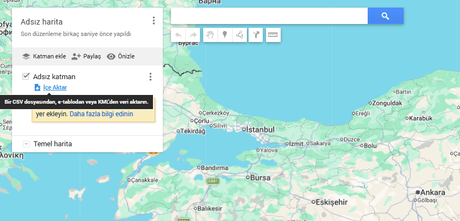Open the Adsız harita three-dot menu
The height and width of the screenshot is (221, 460).
[x=154, y=21]
